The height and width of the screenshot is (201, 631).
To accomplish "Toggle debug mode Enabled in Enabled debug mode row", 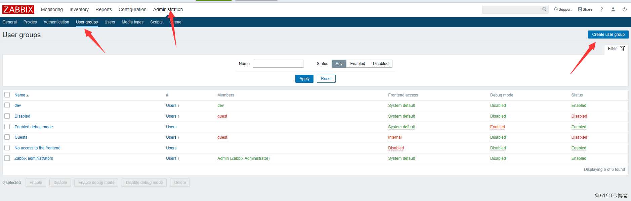I will click(x=497, y=127).
